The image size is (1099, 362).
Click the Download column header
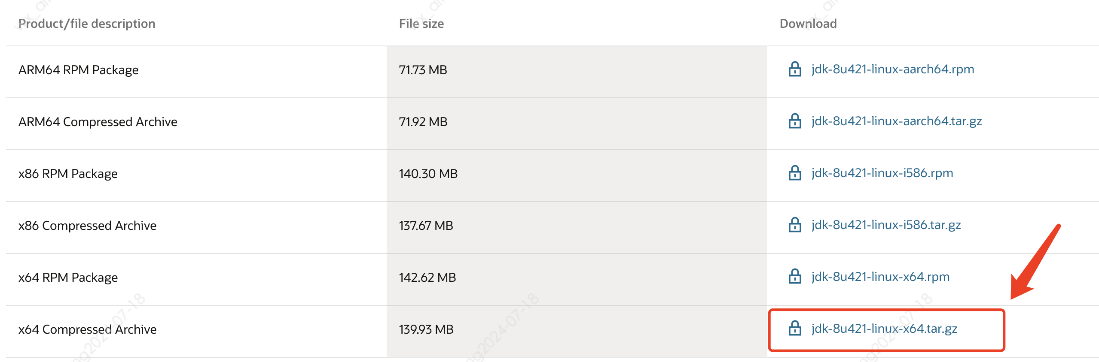[808, 24]
